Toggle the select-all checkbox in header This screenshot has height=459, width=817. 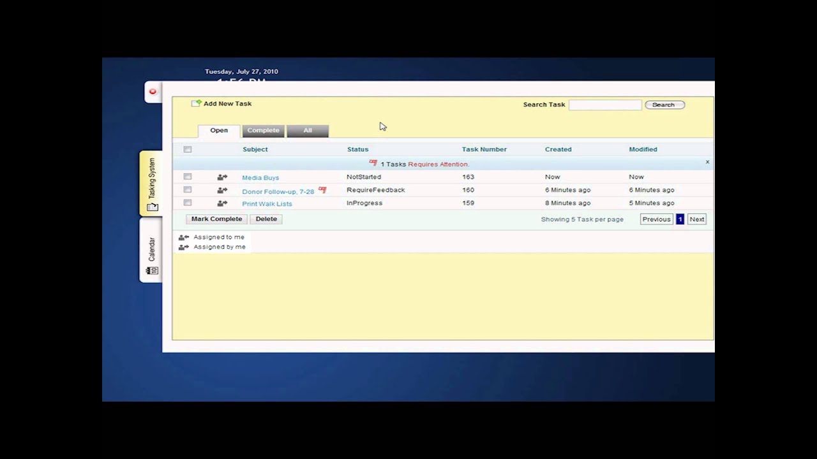(x=188, y=149)
